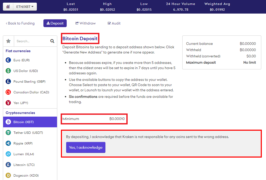Click the Dogecoin coin icon
266x180 pixels.
tap(8, 175)
